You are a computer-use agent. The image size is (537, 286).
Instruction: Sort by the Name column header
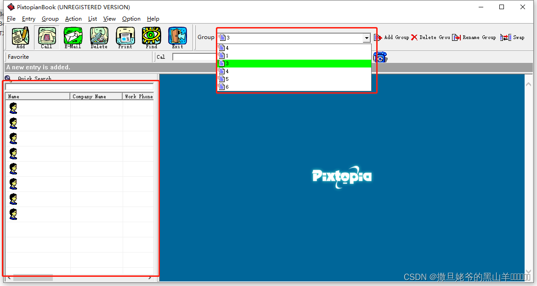tap(38, 96)
